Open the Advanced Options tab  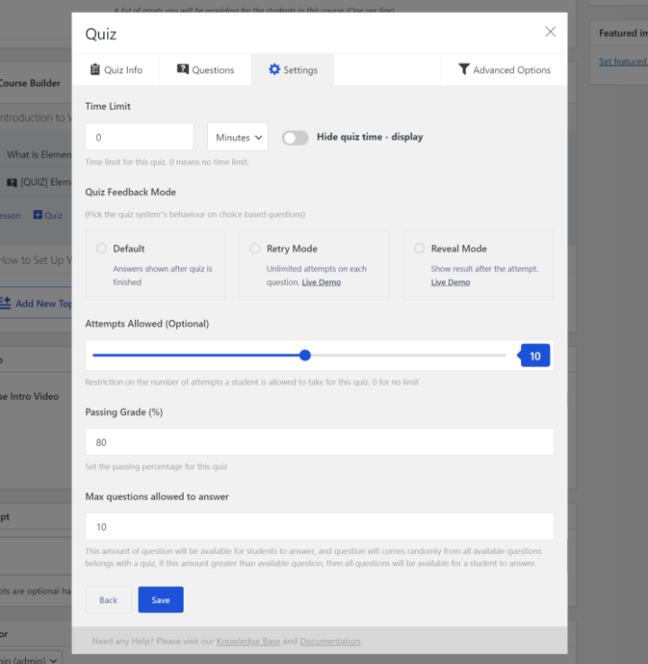pos(504,70)
